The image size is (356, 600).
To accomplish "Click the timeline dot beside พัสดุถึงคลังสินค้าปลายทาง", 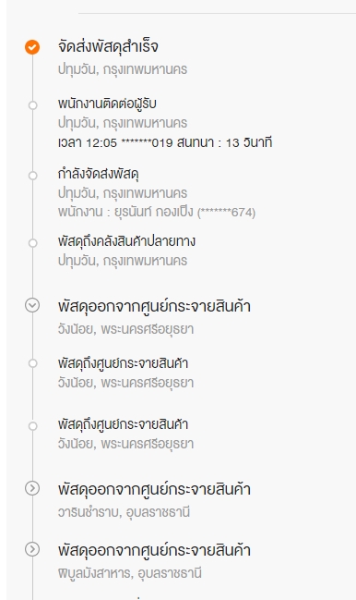I will (x=33, y=243).
